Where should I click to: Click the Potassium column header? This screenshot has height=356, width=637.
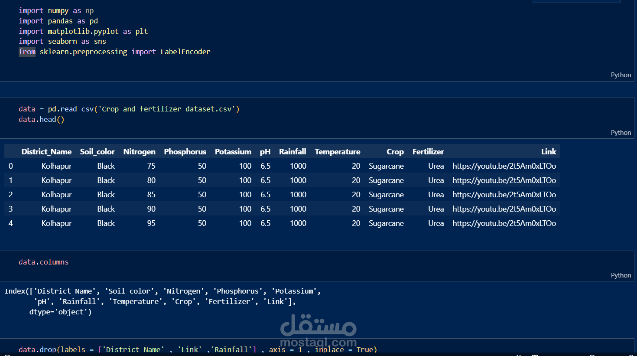tap(233, 152)
